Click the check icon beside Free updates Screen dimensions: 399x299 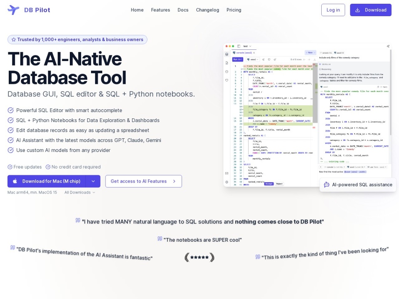(10, 167)
